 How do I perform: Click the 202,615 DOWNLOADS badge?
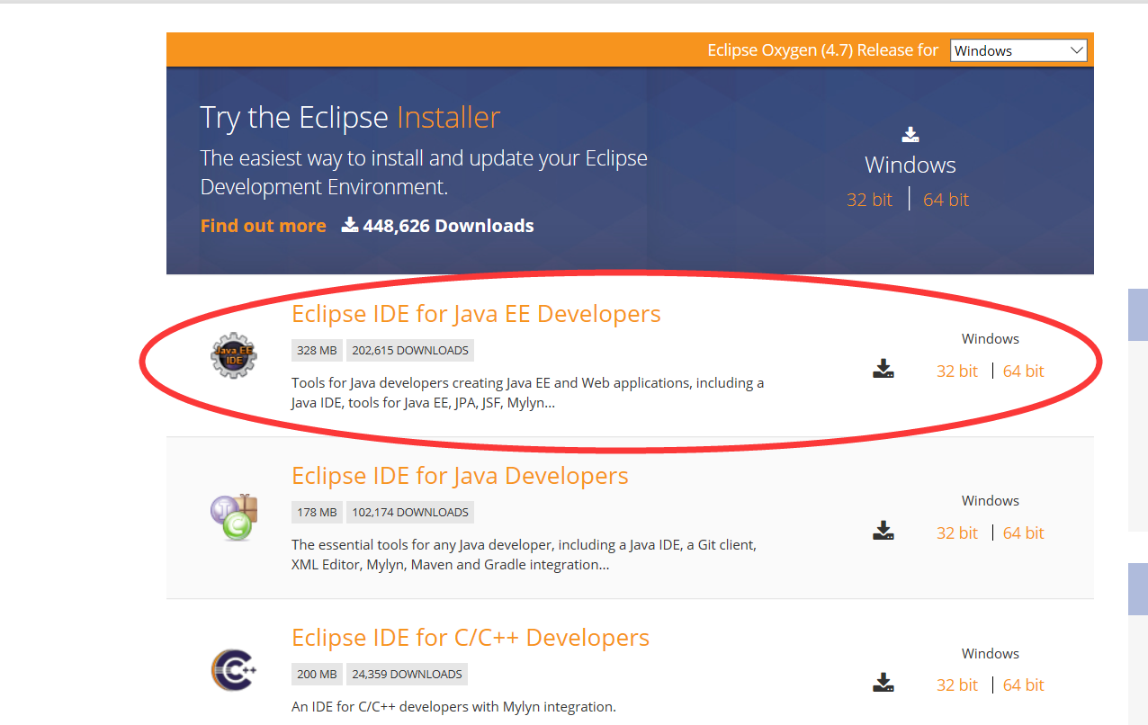pyautogui.click(x=410, y=350)
